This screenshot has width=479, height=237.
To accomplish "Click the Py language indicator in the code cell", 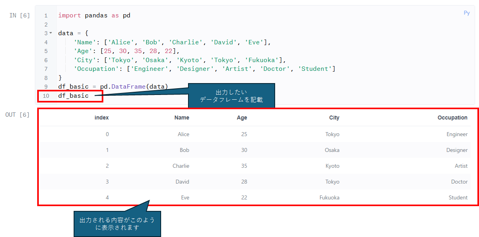I will [x=467, y=13].
